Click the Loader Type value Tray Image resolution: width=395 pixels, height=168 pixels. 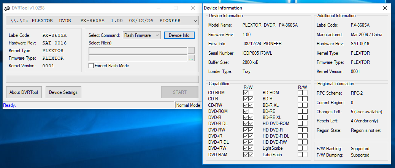pos(246,71)
